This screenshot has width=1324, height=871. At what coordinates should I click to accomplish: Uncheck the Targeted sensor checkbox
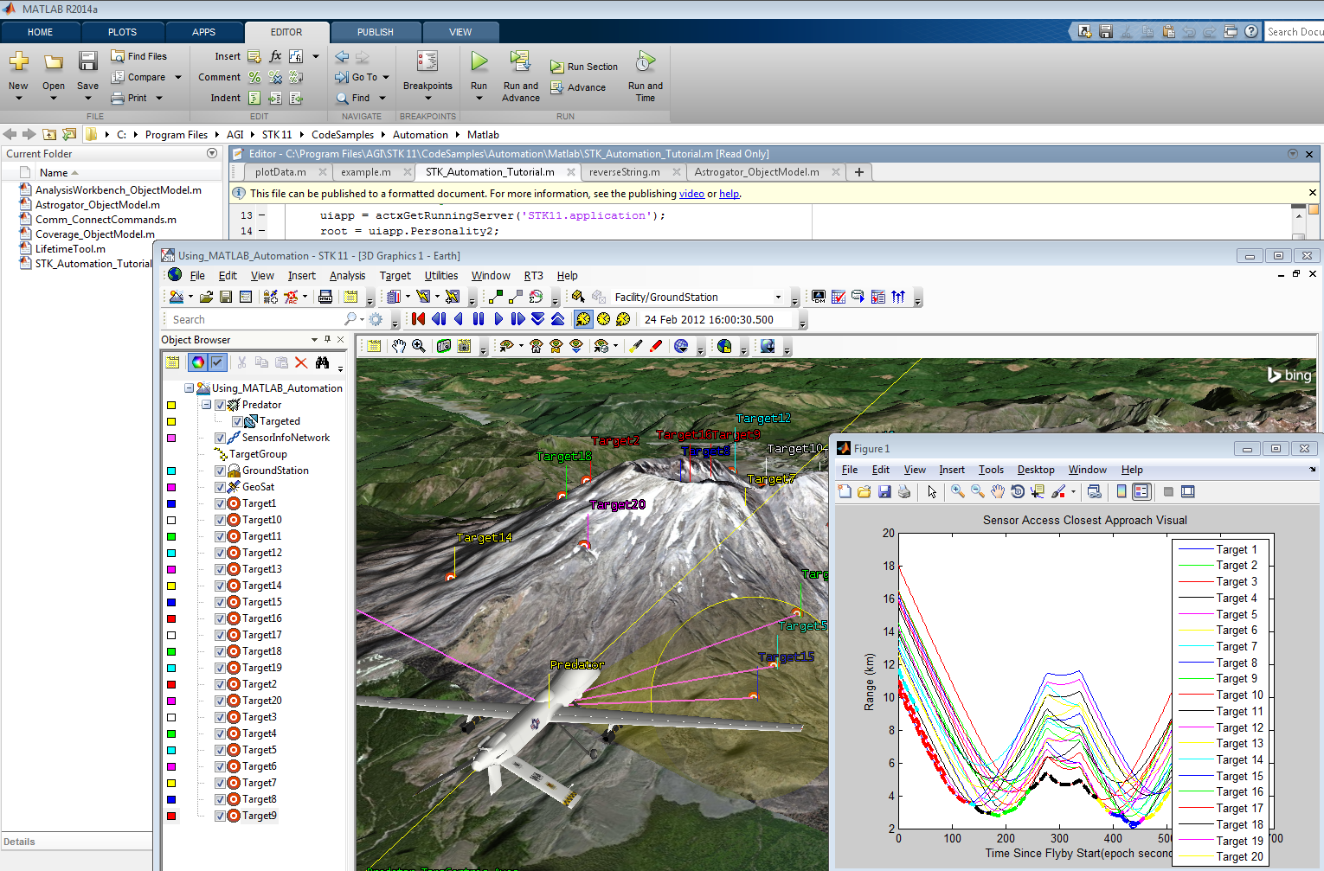tap(237, 421)
